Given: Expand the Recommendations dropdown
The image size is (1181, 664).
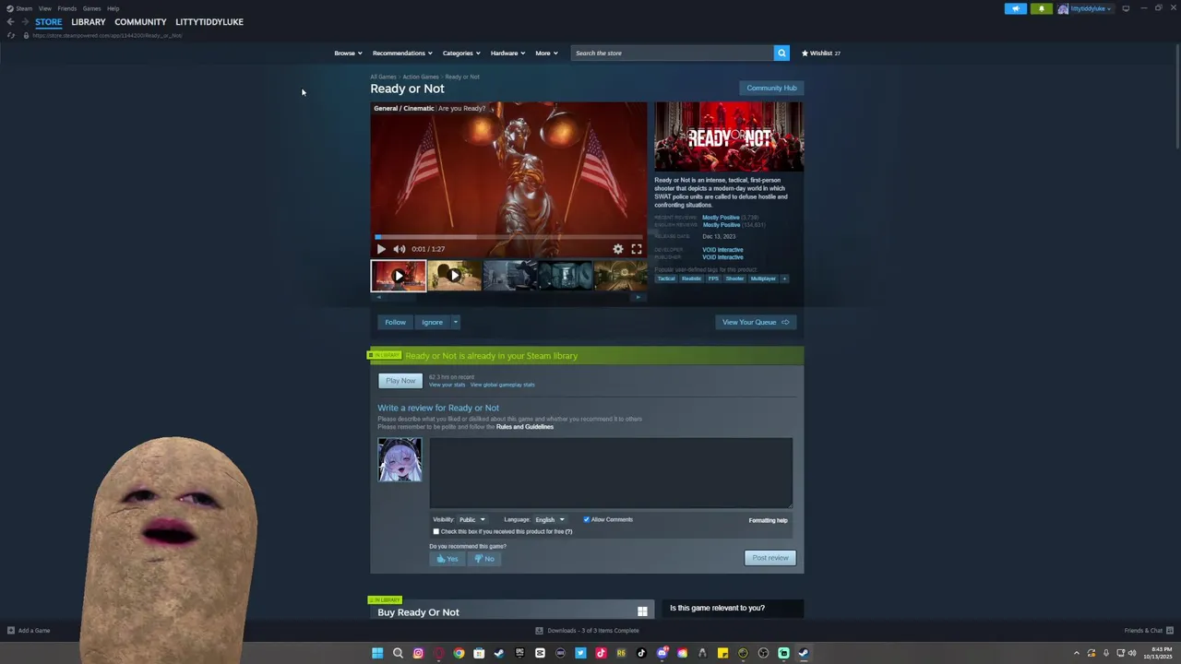Looking at the screenshot, I should coord(402,53).
